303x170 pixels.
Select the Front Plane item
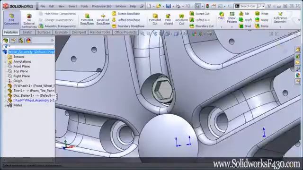coord(19,66)
